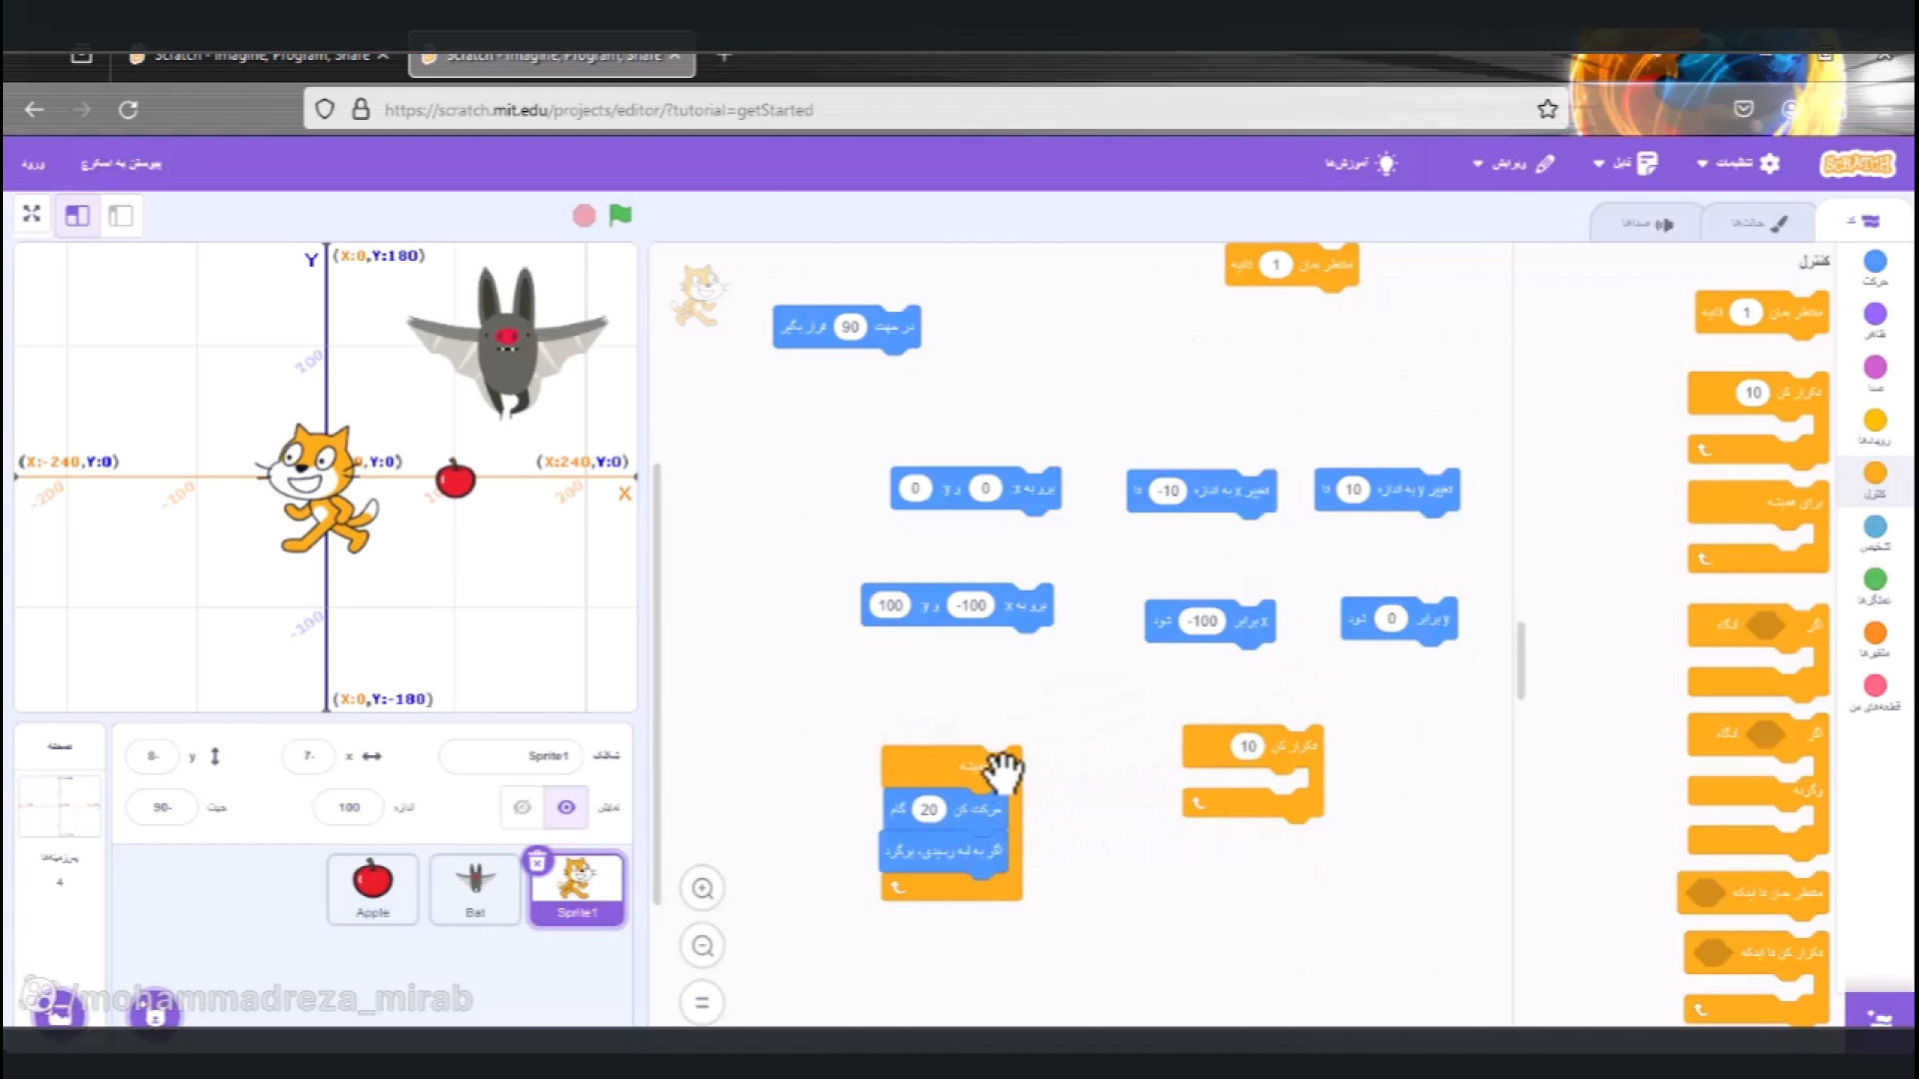Click the browser Back arrow
The width and height of the screenshot is (1919, 1079).
pyautogui.click(x=35, y=110)
